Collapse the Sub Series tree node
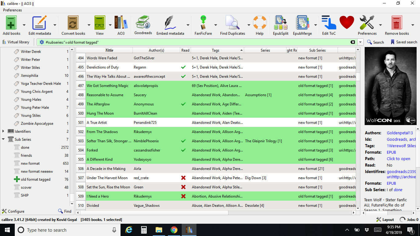 pyautogui.click(x=3, y=140)
